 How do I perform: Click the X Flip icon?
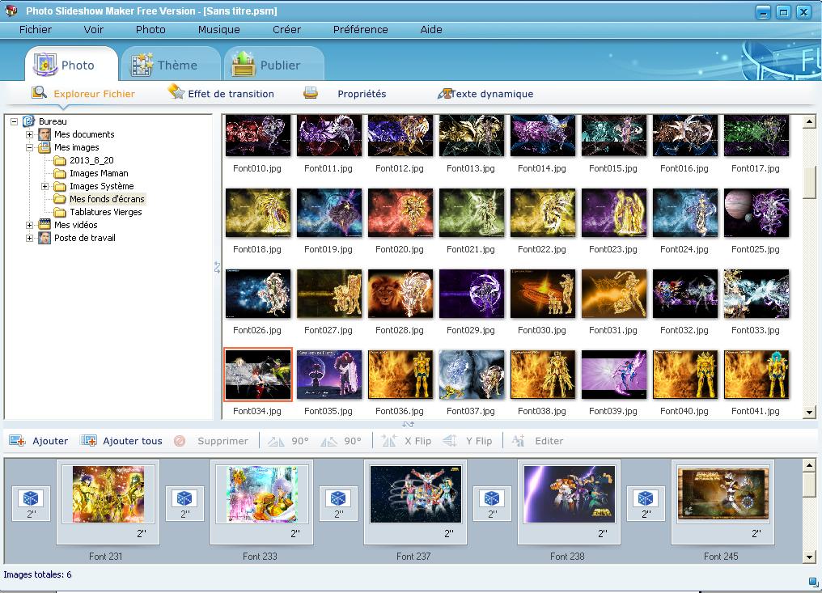[388, 441]
